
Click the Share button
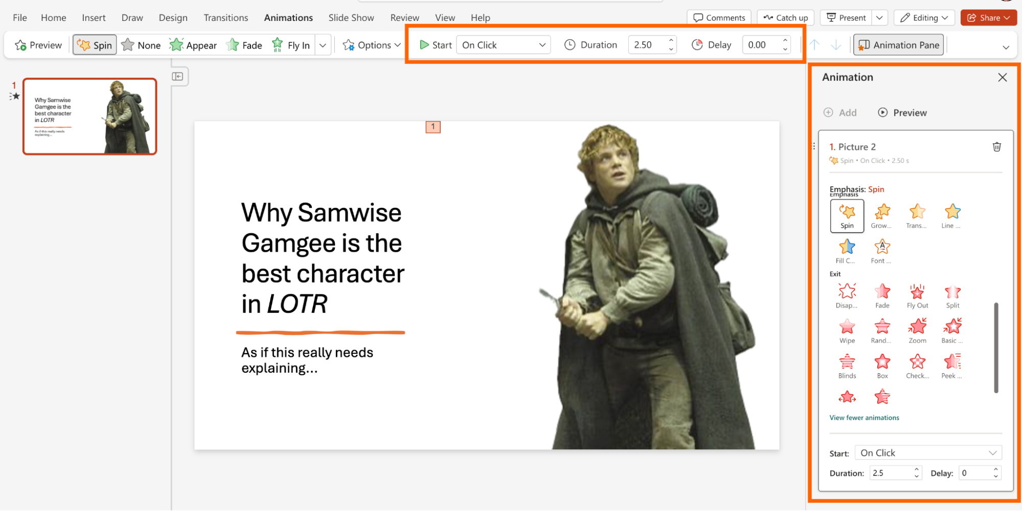click(x=988, y=18)
